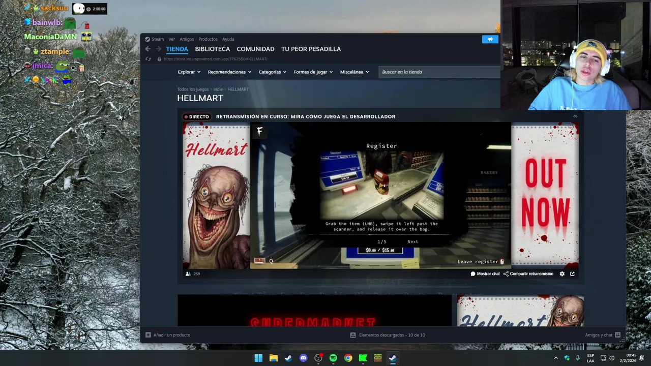Switch to the TIENDA tab
This screenshot has width=651, height=366.
point(177,49)
